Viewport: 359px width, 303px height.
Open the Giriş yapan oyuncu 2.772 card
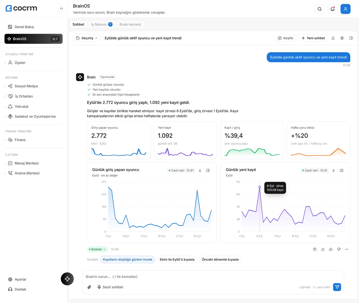119,140
